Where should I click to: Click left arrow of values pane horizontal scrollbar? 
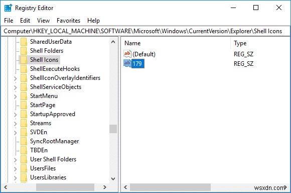125,187
